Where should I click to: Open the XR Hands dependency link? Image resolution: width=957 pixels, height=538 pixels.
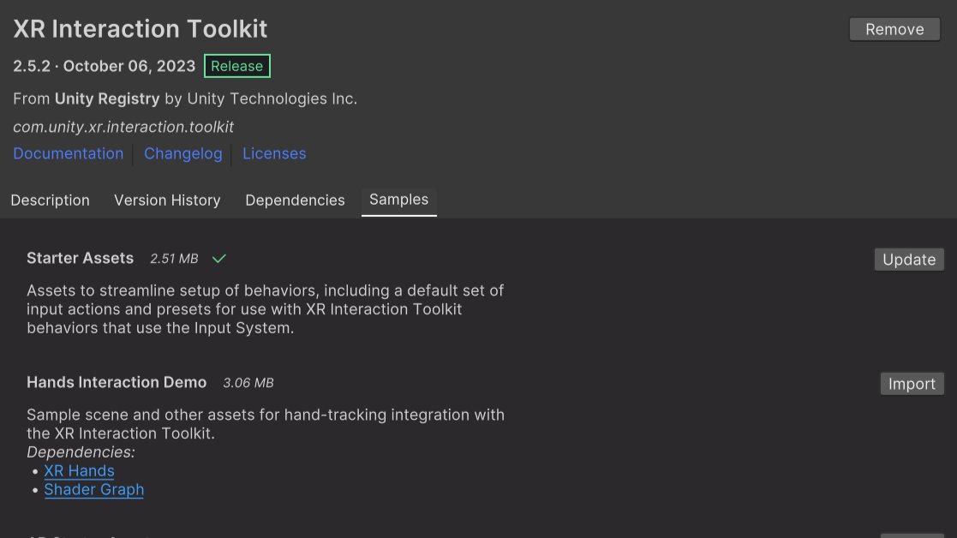(79, 470)
